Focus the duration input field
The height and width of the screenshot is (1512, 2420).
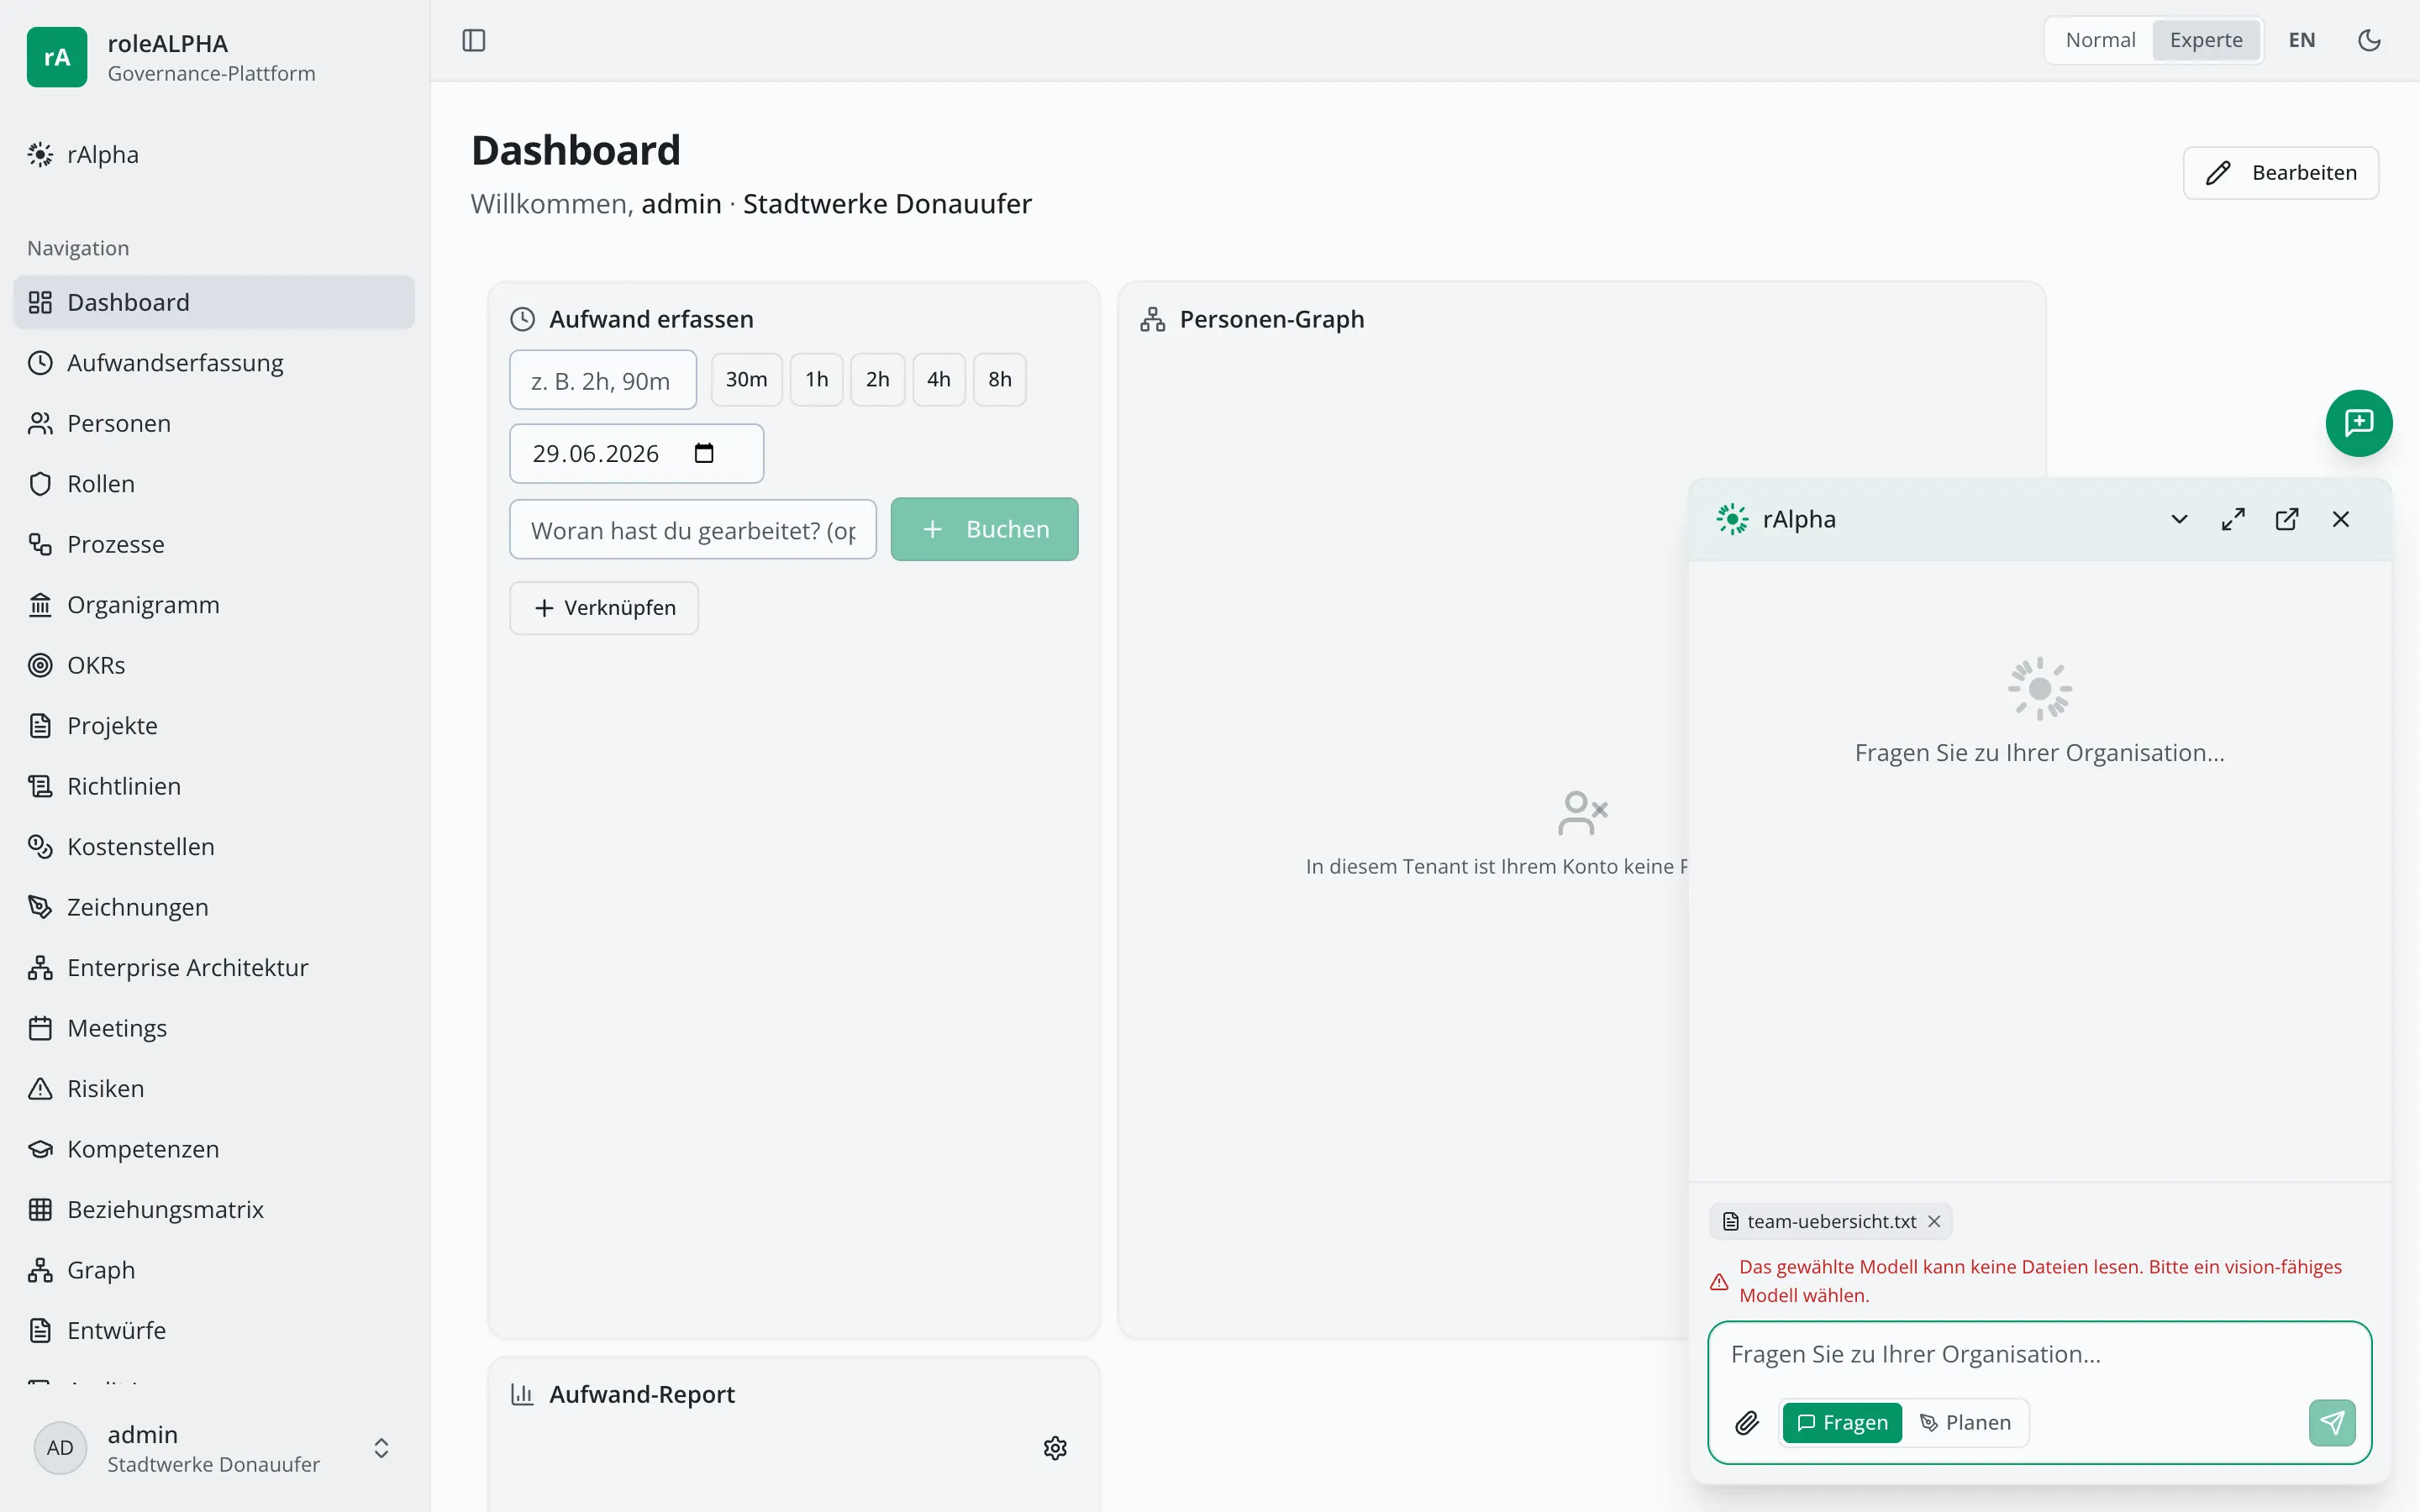tap(603, 380)
